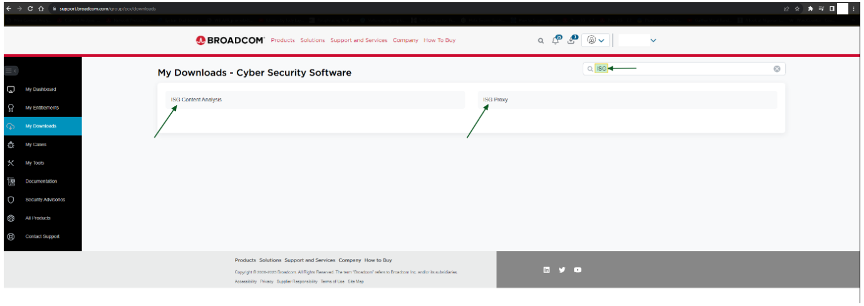Open My Entitlements ribbon icon
The height and width of the screenshot is (306, 864).
coord(10,108)
